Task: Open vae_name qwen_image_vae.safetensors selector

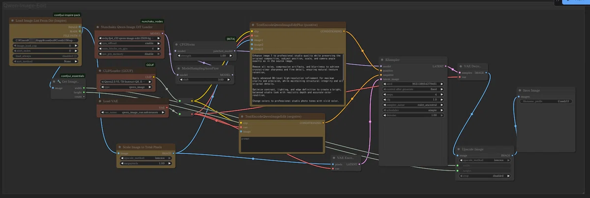Action: 132,112
